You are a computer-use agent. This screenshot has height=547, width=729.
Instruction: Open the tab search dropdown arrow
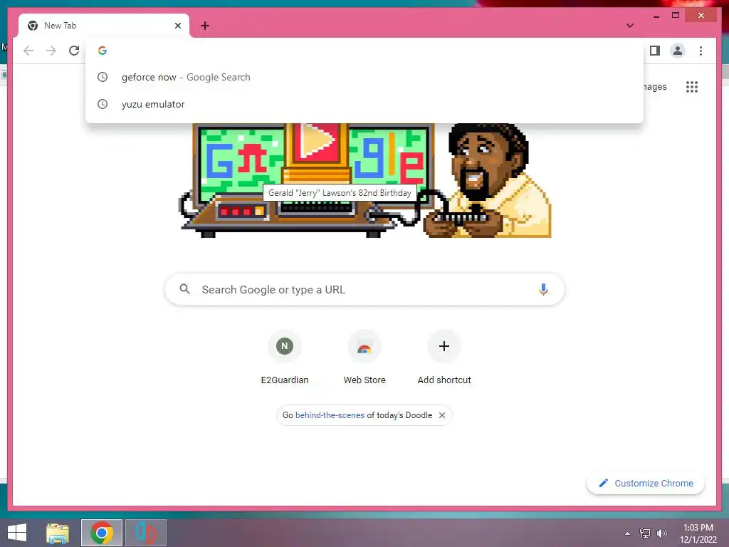[x=629, y=26]
